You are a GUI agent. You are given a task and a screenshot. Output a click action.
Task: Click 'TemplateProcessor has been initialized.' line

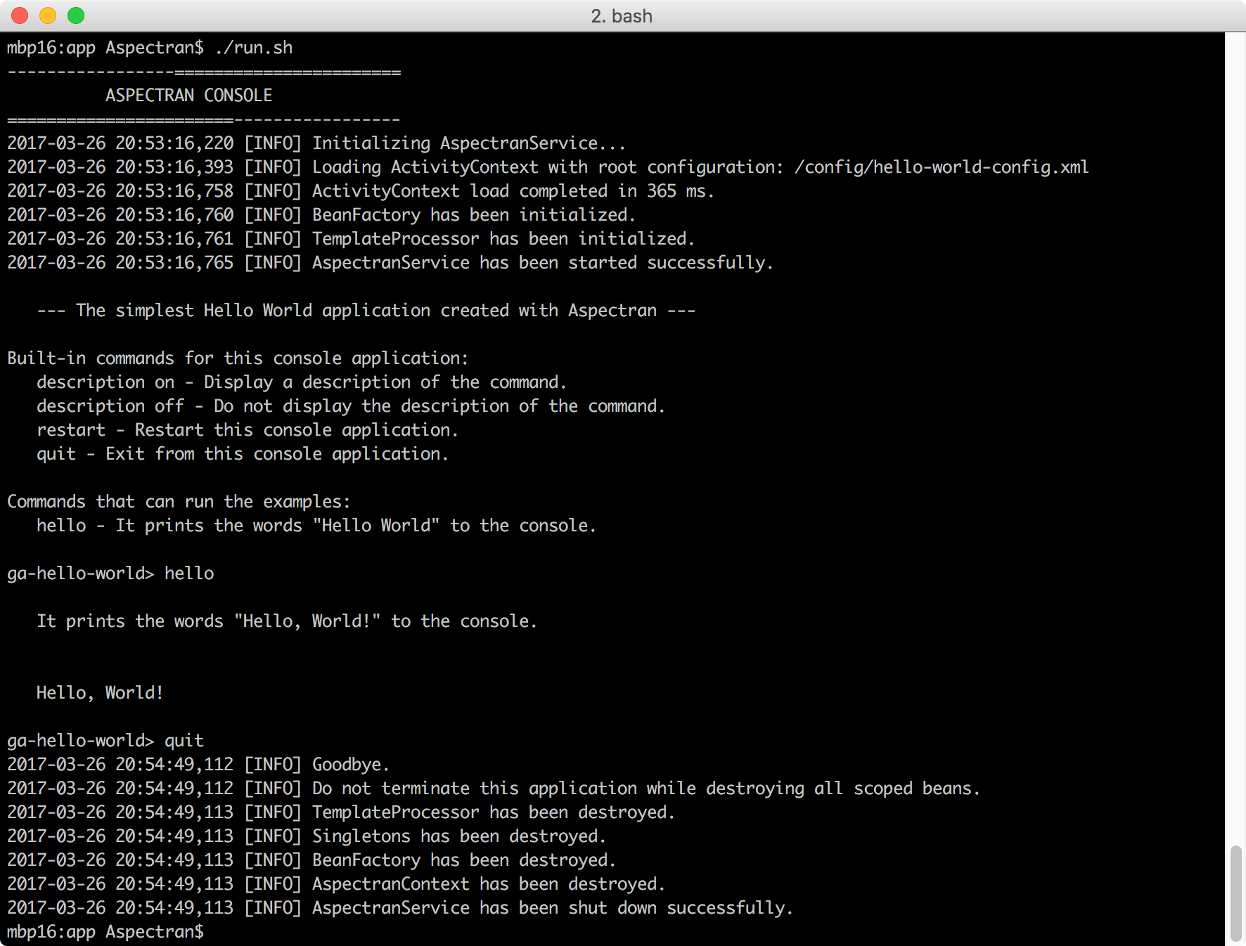pyautogui.click(x=503, y=239)
